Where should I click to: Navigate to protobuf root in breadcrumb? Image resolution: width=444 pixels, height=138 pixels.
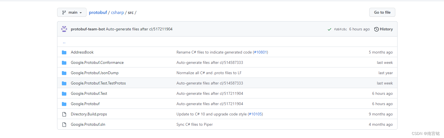(98, 13)
